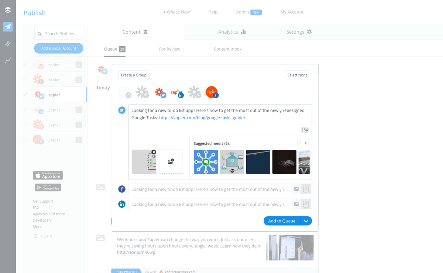
Task: Select the envelope suggested media thumbnail
Action: 232,162
